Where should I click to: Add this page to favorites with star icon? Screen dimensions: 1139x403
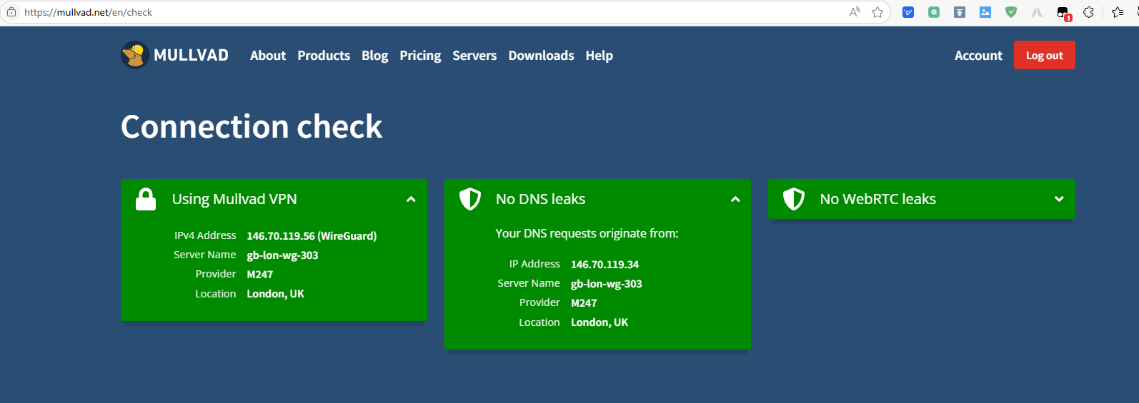[877, 12]
